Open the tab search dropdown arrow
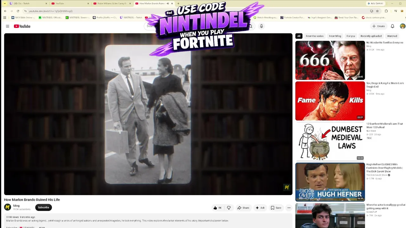This screenshot has width=406, height=228. [4, 3]
